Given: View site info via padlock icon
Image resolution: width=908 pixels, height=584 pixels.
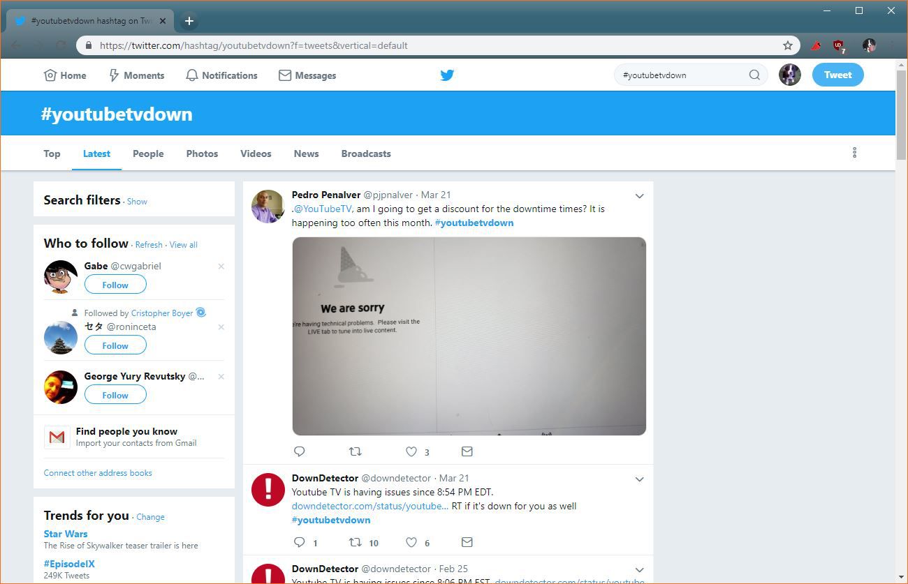Looking at the screenshot, I should click(88, 45).
